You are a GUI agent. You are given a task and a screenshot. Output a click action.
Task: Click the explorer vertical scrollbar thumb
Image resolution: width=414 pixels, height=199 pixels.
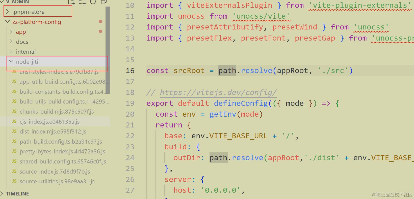tap(108, 50)
